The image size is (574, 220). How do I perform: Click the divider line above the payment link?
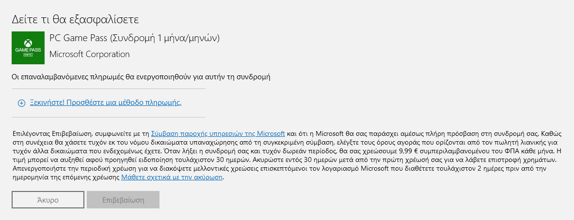[109, 88]
